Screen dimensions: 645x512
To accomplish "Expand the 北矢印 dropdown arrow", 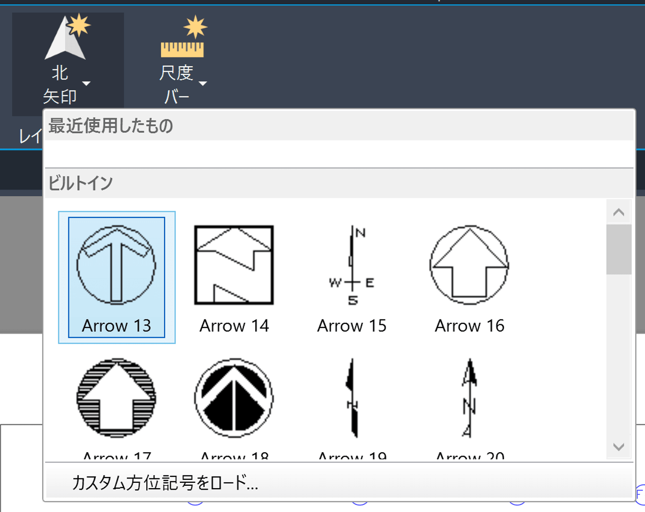I will coord(87,84).
